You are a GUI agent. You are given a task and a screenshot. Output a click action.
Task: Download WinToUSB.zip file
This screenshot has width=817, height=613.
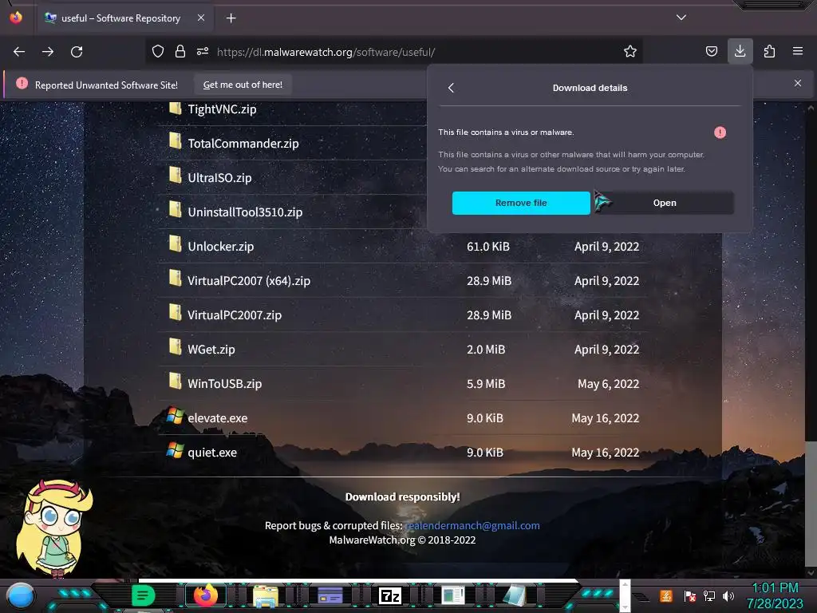click(x=224, y=384)
